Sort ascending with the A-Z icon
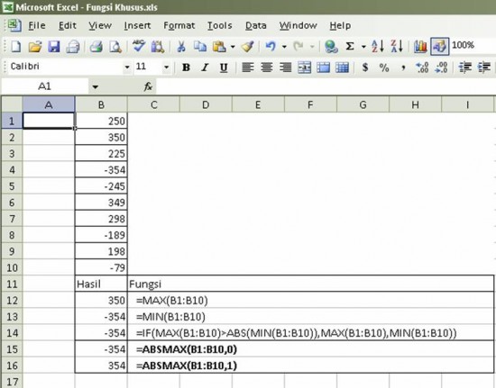The height and width of the screenshot is (388, 496). pos(377,47)
